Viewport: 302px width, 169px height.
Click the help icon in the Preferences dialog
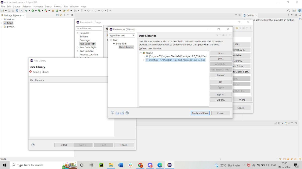click(112, 113)
